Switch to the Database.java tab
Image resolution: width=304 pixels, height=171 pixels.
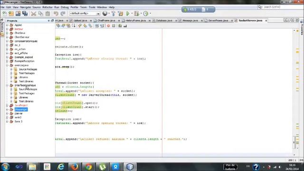[164, 20]
